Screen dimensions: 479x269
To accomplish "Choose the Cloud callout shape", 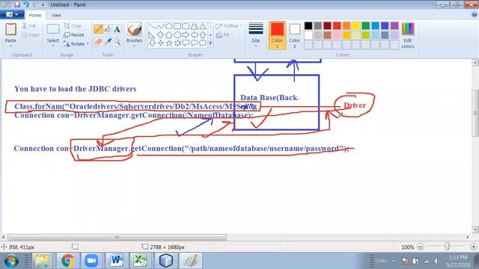I will click(203, 43).
